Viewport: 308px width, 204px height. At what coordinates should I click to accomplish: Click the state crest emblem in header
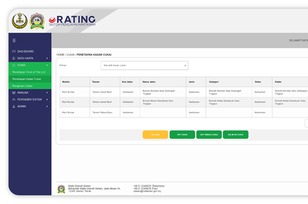pos(20,21)
